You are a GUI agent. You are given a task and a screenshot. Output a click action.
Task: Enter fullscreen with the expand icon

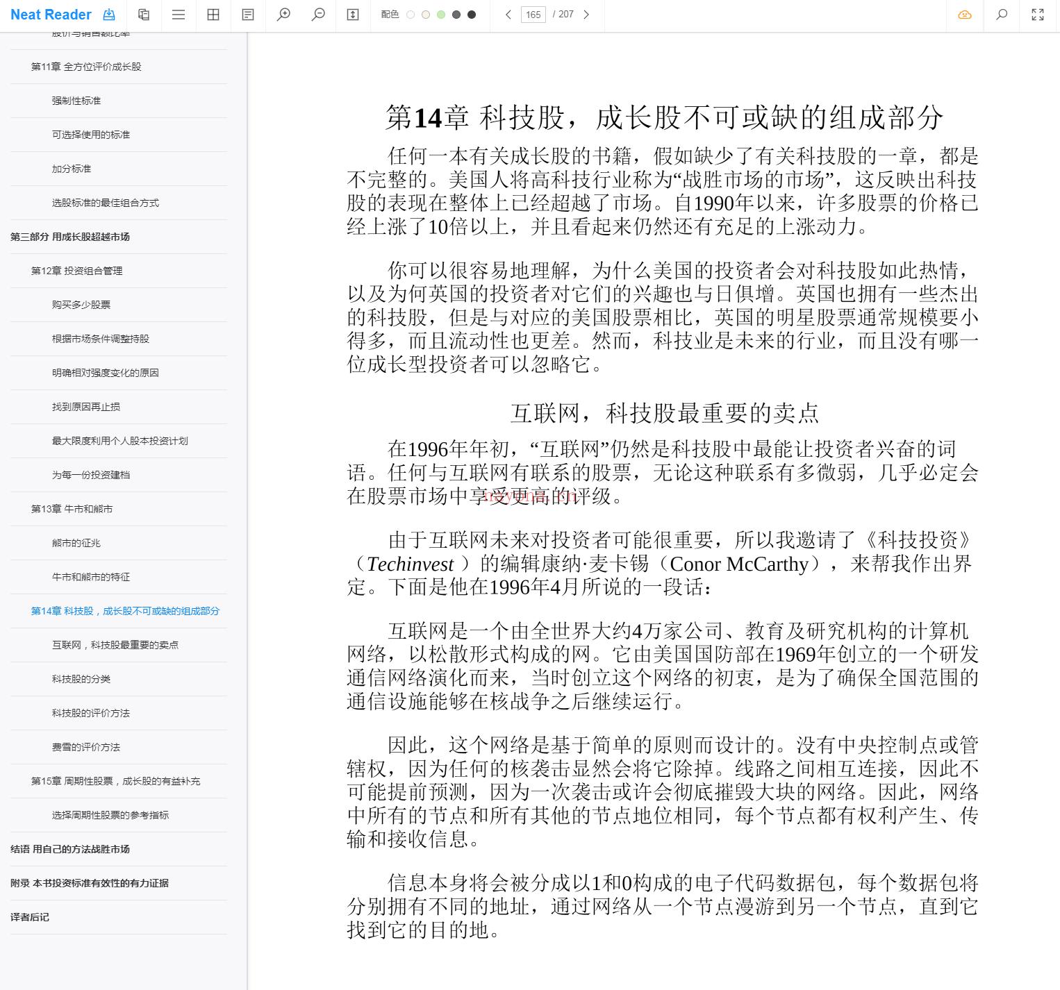[x=1038, y=15]
